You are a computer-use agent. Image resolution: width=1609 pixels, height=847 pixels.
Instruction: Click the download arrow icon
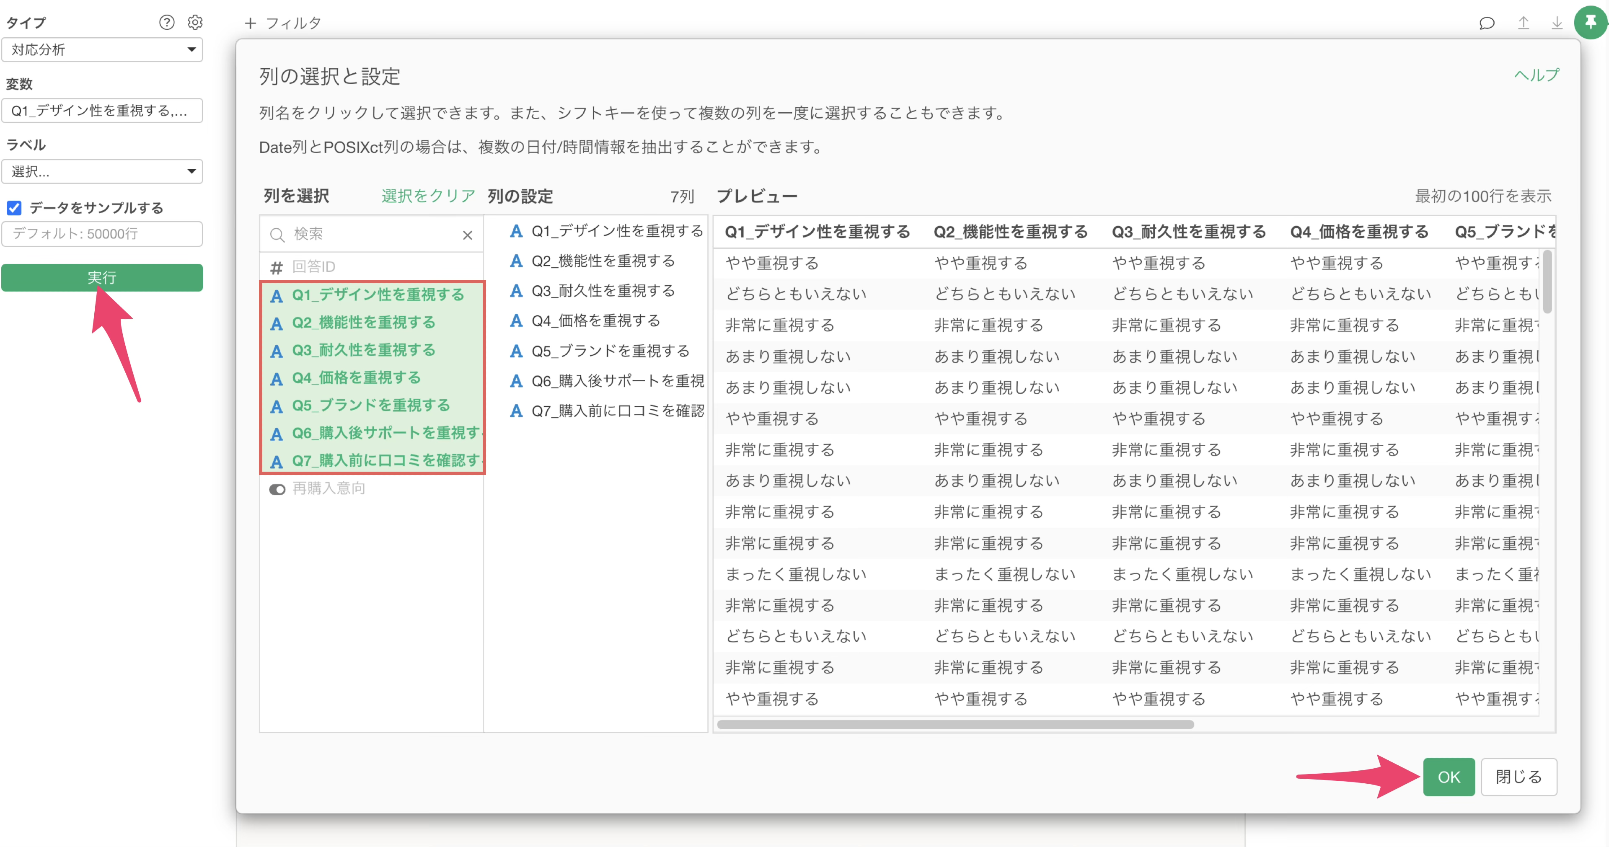pos(1557,24)
